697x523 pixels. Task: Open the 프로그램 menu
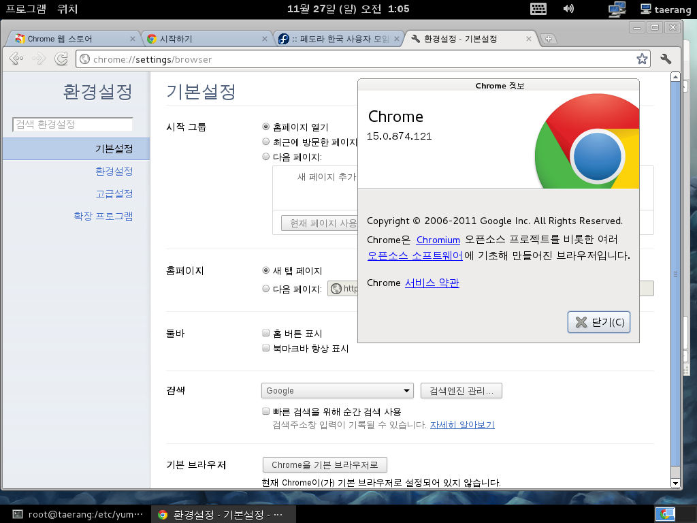(26, 9)
